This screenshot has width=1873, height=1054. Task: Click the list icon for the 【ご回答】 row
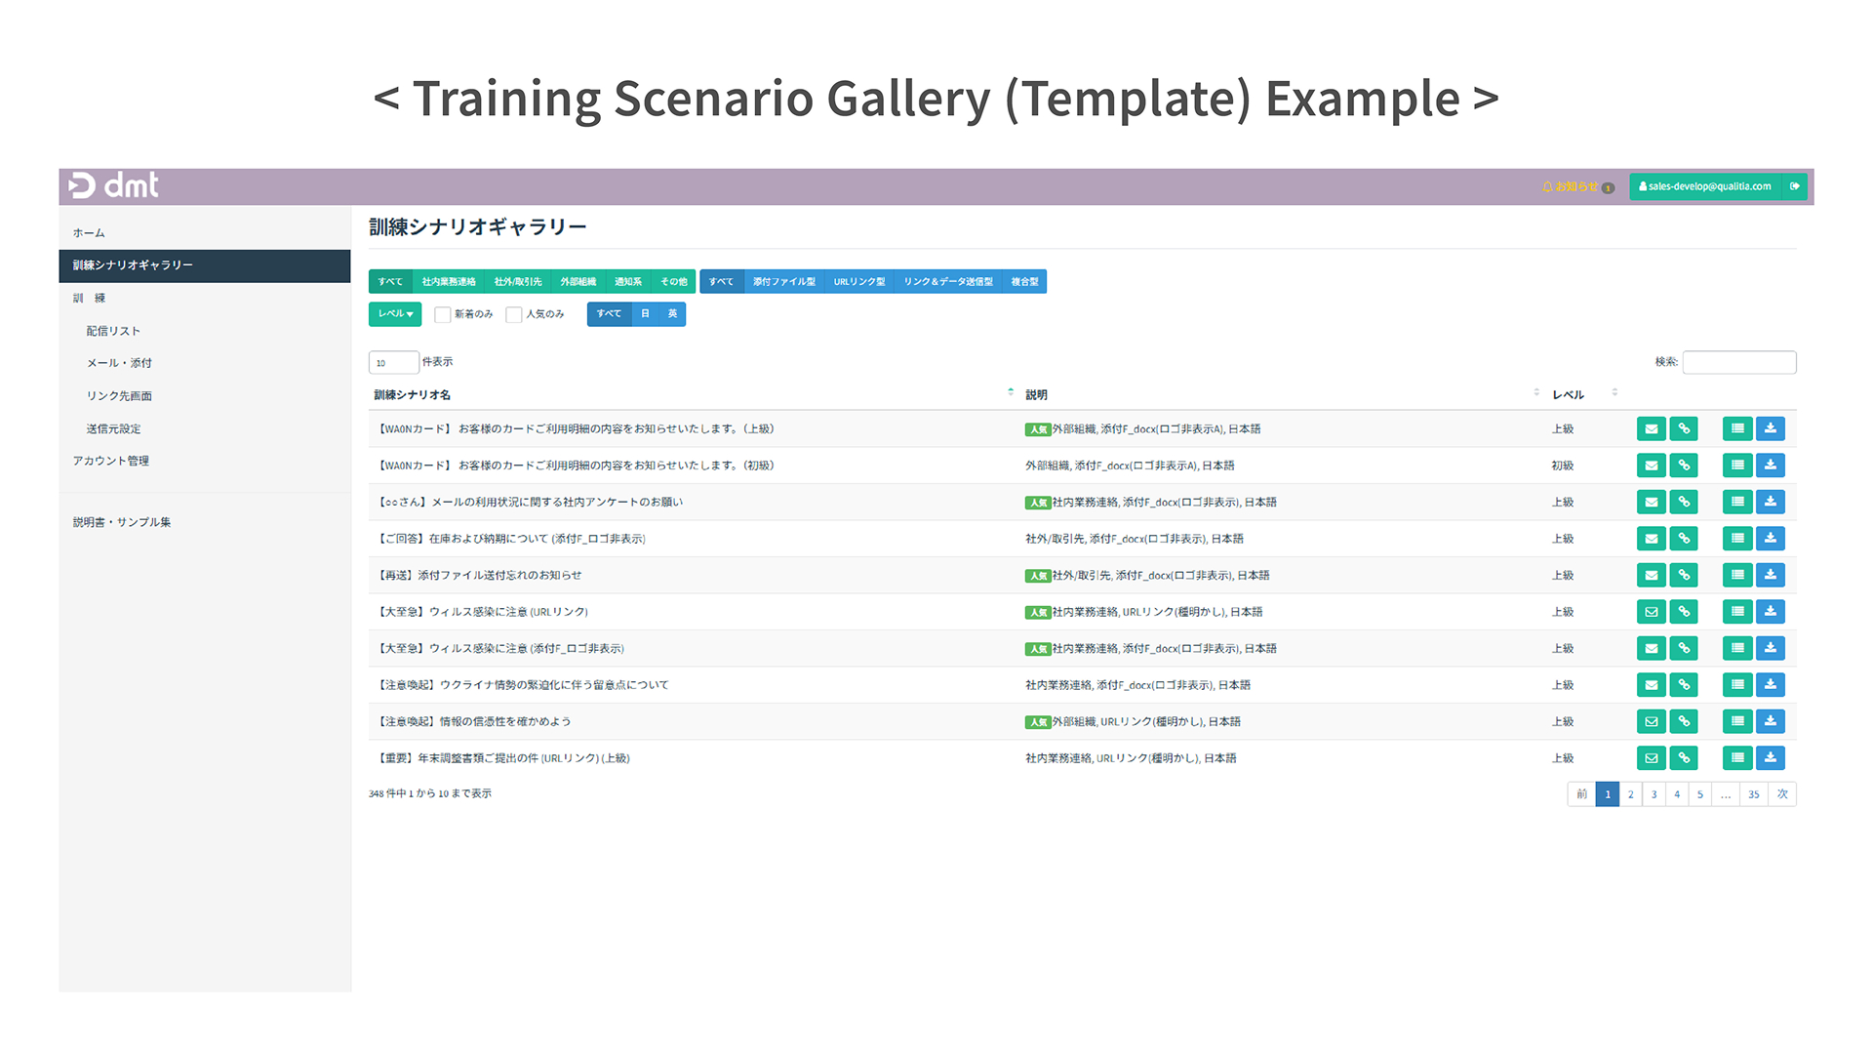pyautogui.click(x=1737, y=539)
